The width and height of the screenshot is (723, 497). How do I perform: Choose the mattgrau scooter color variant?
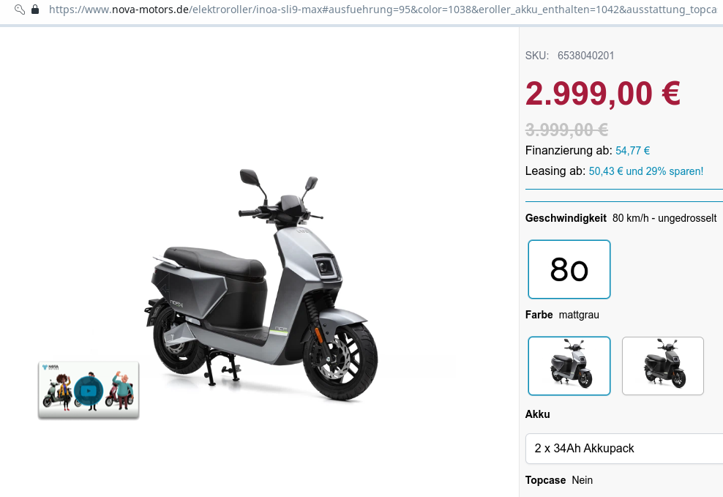click(569, 366)
